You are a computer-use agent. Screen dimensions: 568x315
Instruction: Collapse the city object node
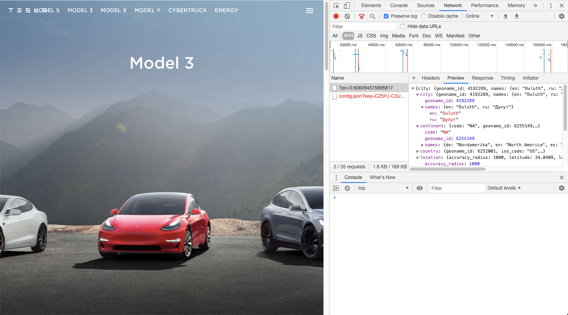click(417, 95)
